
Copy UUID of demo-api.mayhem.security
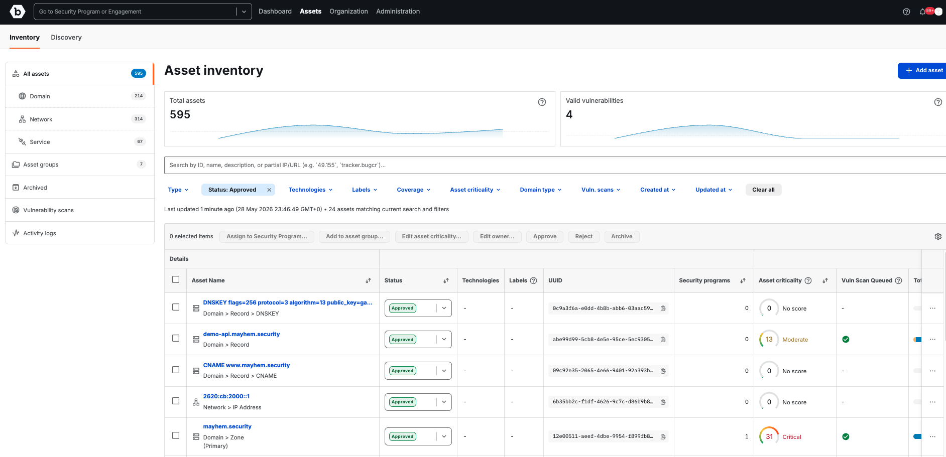663,340
